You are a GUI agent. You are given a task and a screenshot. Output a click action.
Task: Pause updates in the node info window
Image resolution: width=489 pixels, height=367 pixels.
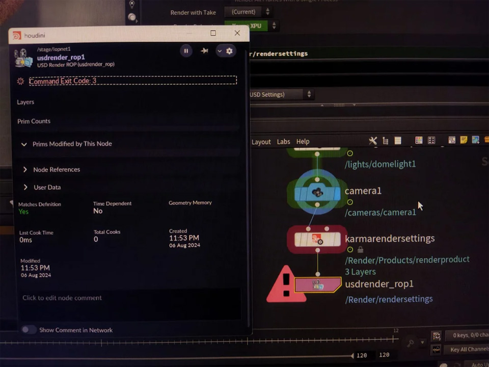pyautogui.click(x=186, y=51)
